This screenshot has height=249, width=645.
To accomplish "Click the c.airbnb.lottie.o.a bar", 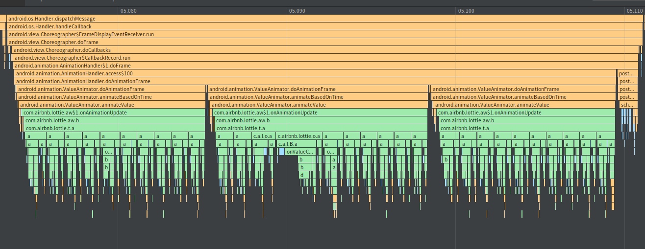I will point(299,136).
